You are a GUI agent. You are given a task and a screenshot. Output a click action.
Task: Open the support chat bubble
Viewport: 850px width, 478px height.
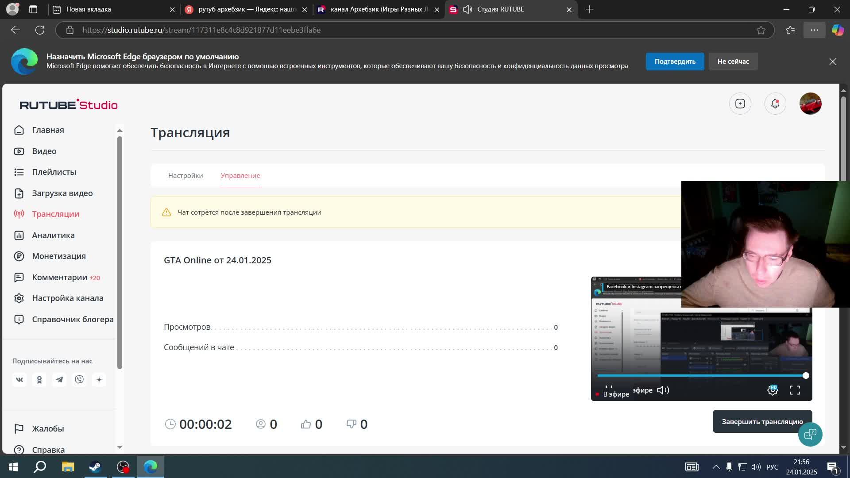(x=810, y=434)
